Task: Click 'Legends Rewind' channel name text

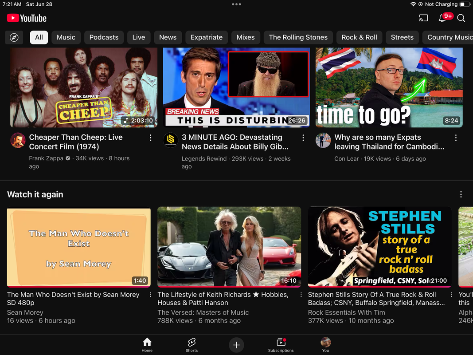Action: [x=204, y=158]
